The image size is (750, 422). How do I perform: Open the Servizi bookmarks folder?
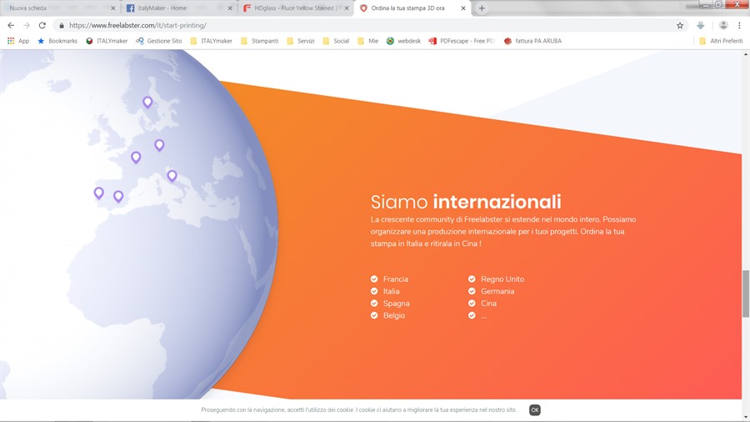click(300, 41)
